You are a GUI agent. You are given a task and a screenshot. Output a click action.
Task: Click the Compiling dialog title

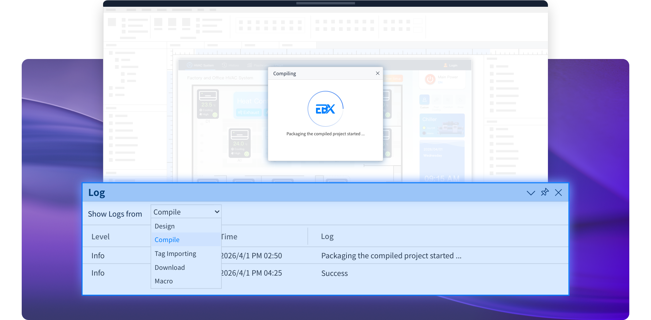click(284, 74)
